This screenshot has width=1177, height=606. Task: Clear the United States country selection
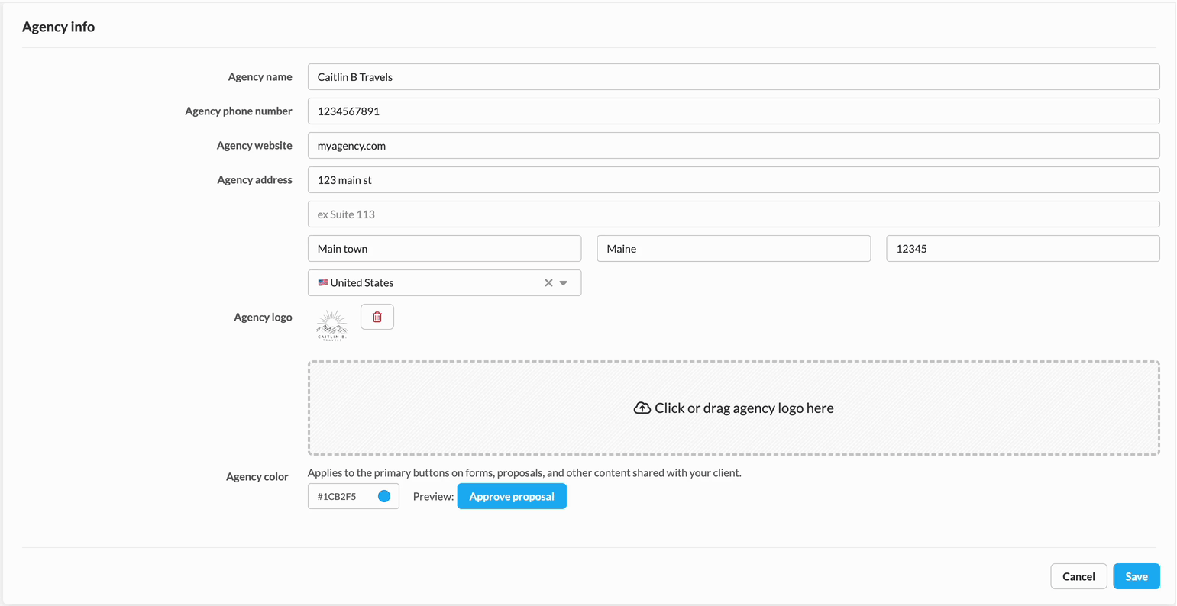click(x=548, y=282)
